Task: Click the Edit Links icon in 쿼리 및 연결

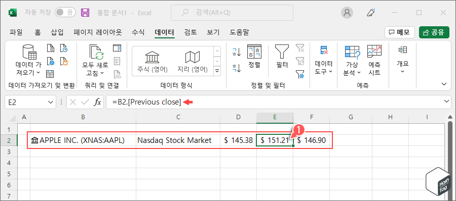Action: [x=117, y=74]
